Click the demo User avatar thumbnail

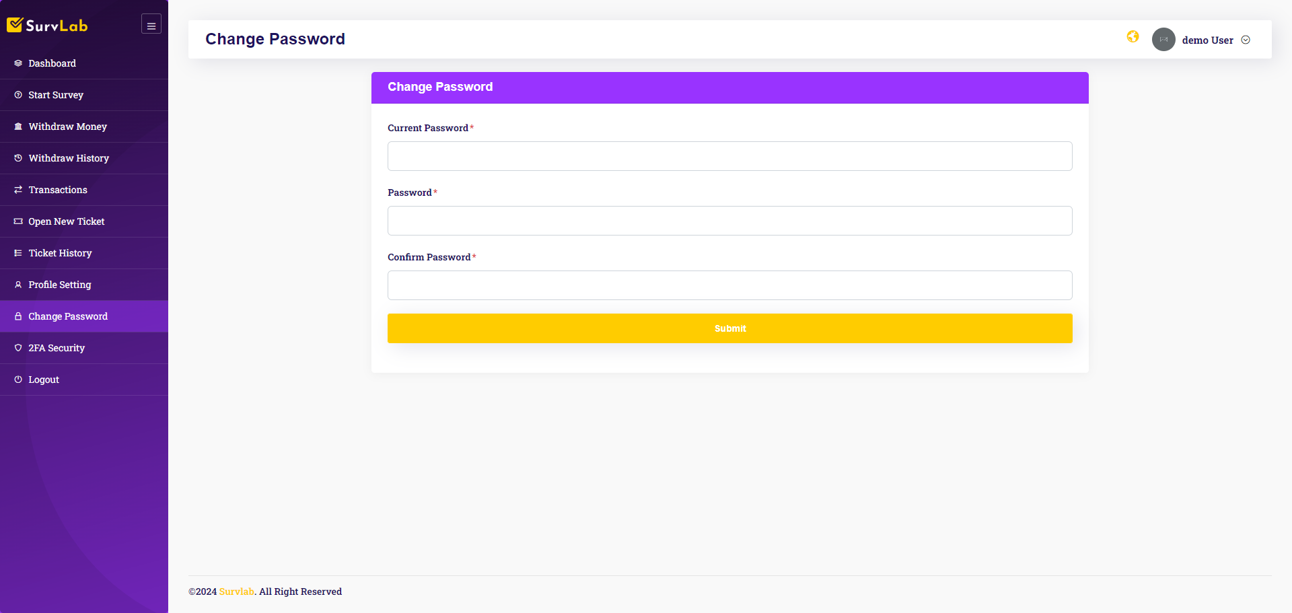1163,39
